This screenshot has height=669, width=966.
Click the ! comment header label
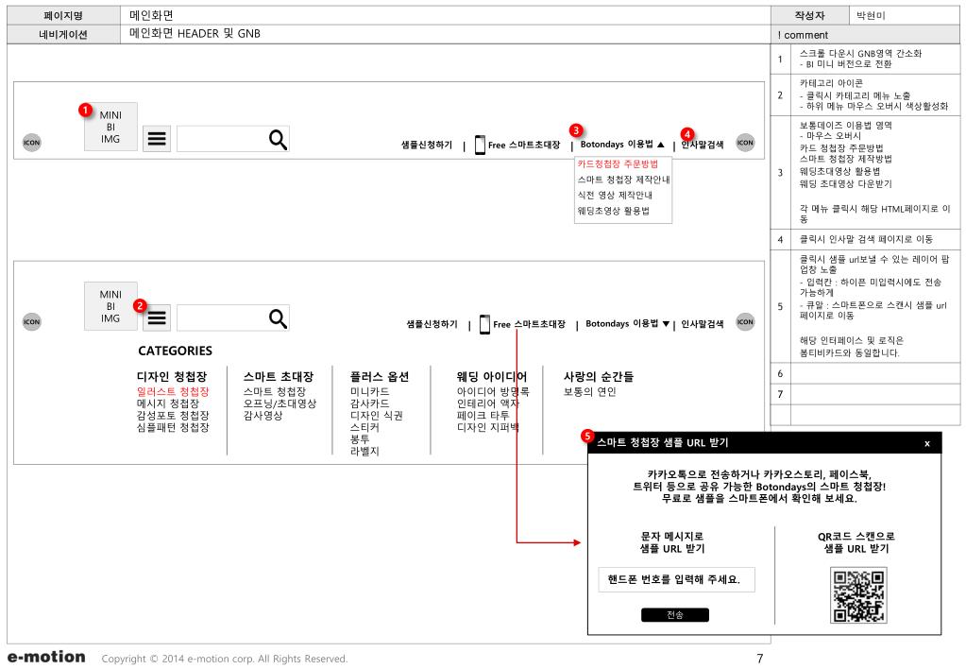coord(803,35)
